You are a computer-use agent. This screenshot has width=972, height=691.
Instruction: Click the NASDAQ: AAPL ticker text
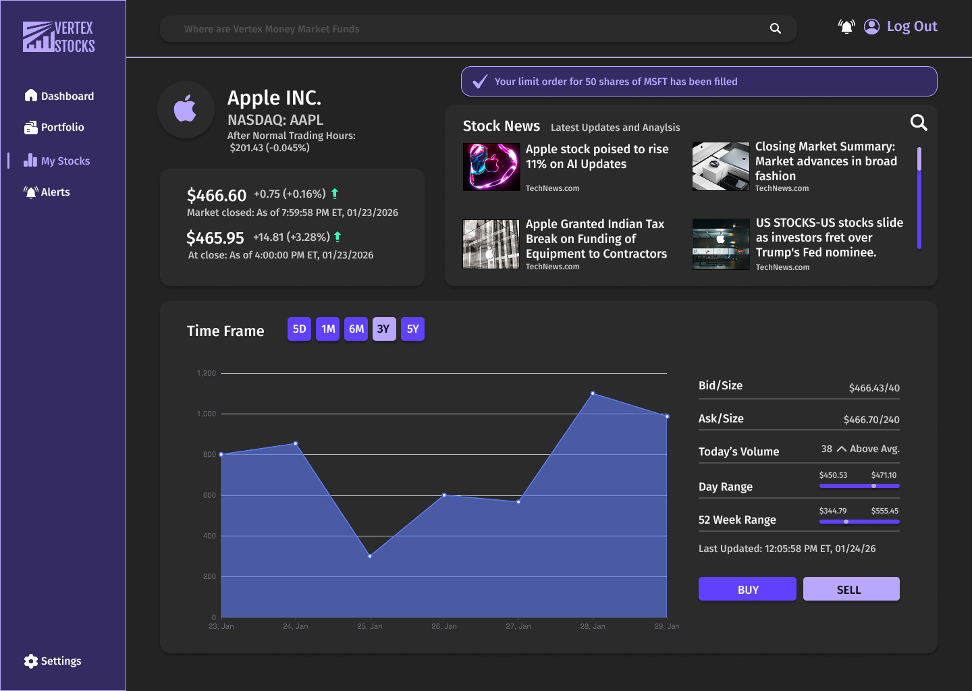pyautogui.click(x=275, y=120)
